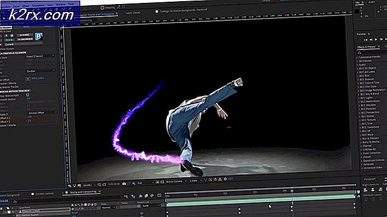The height and width of the screenshot is (217, 387).
Task: Open the viewer magnification dropdown
Action: [x=89, y=185]
